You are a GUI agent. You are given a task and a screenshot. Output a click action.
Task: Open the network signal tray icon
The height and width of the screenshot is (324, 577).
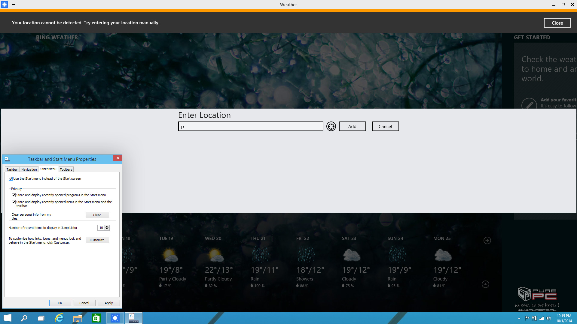[x=542, y=318]
